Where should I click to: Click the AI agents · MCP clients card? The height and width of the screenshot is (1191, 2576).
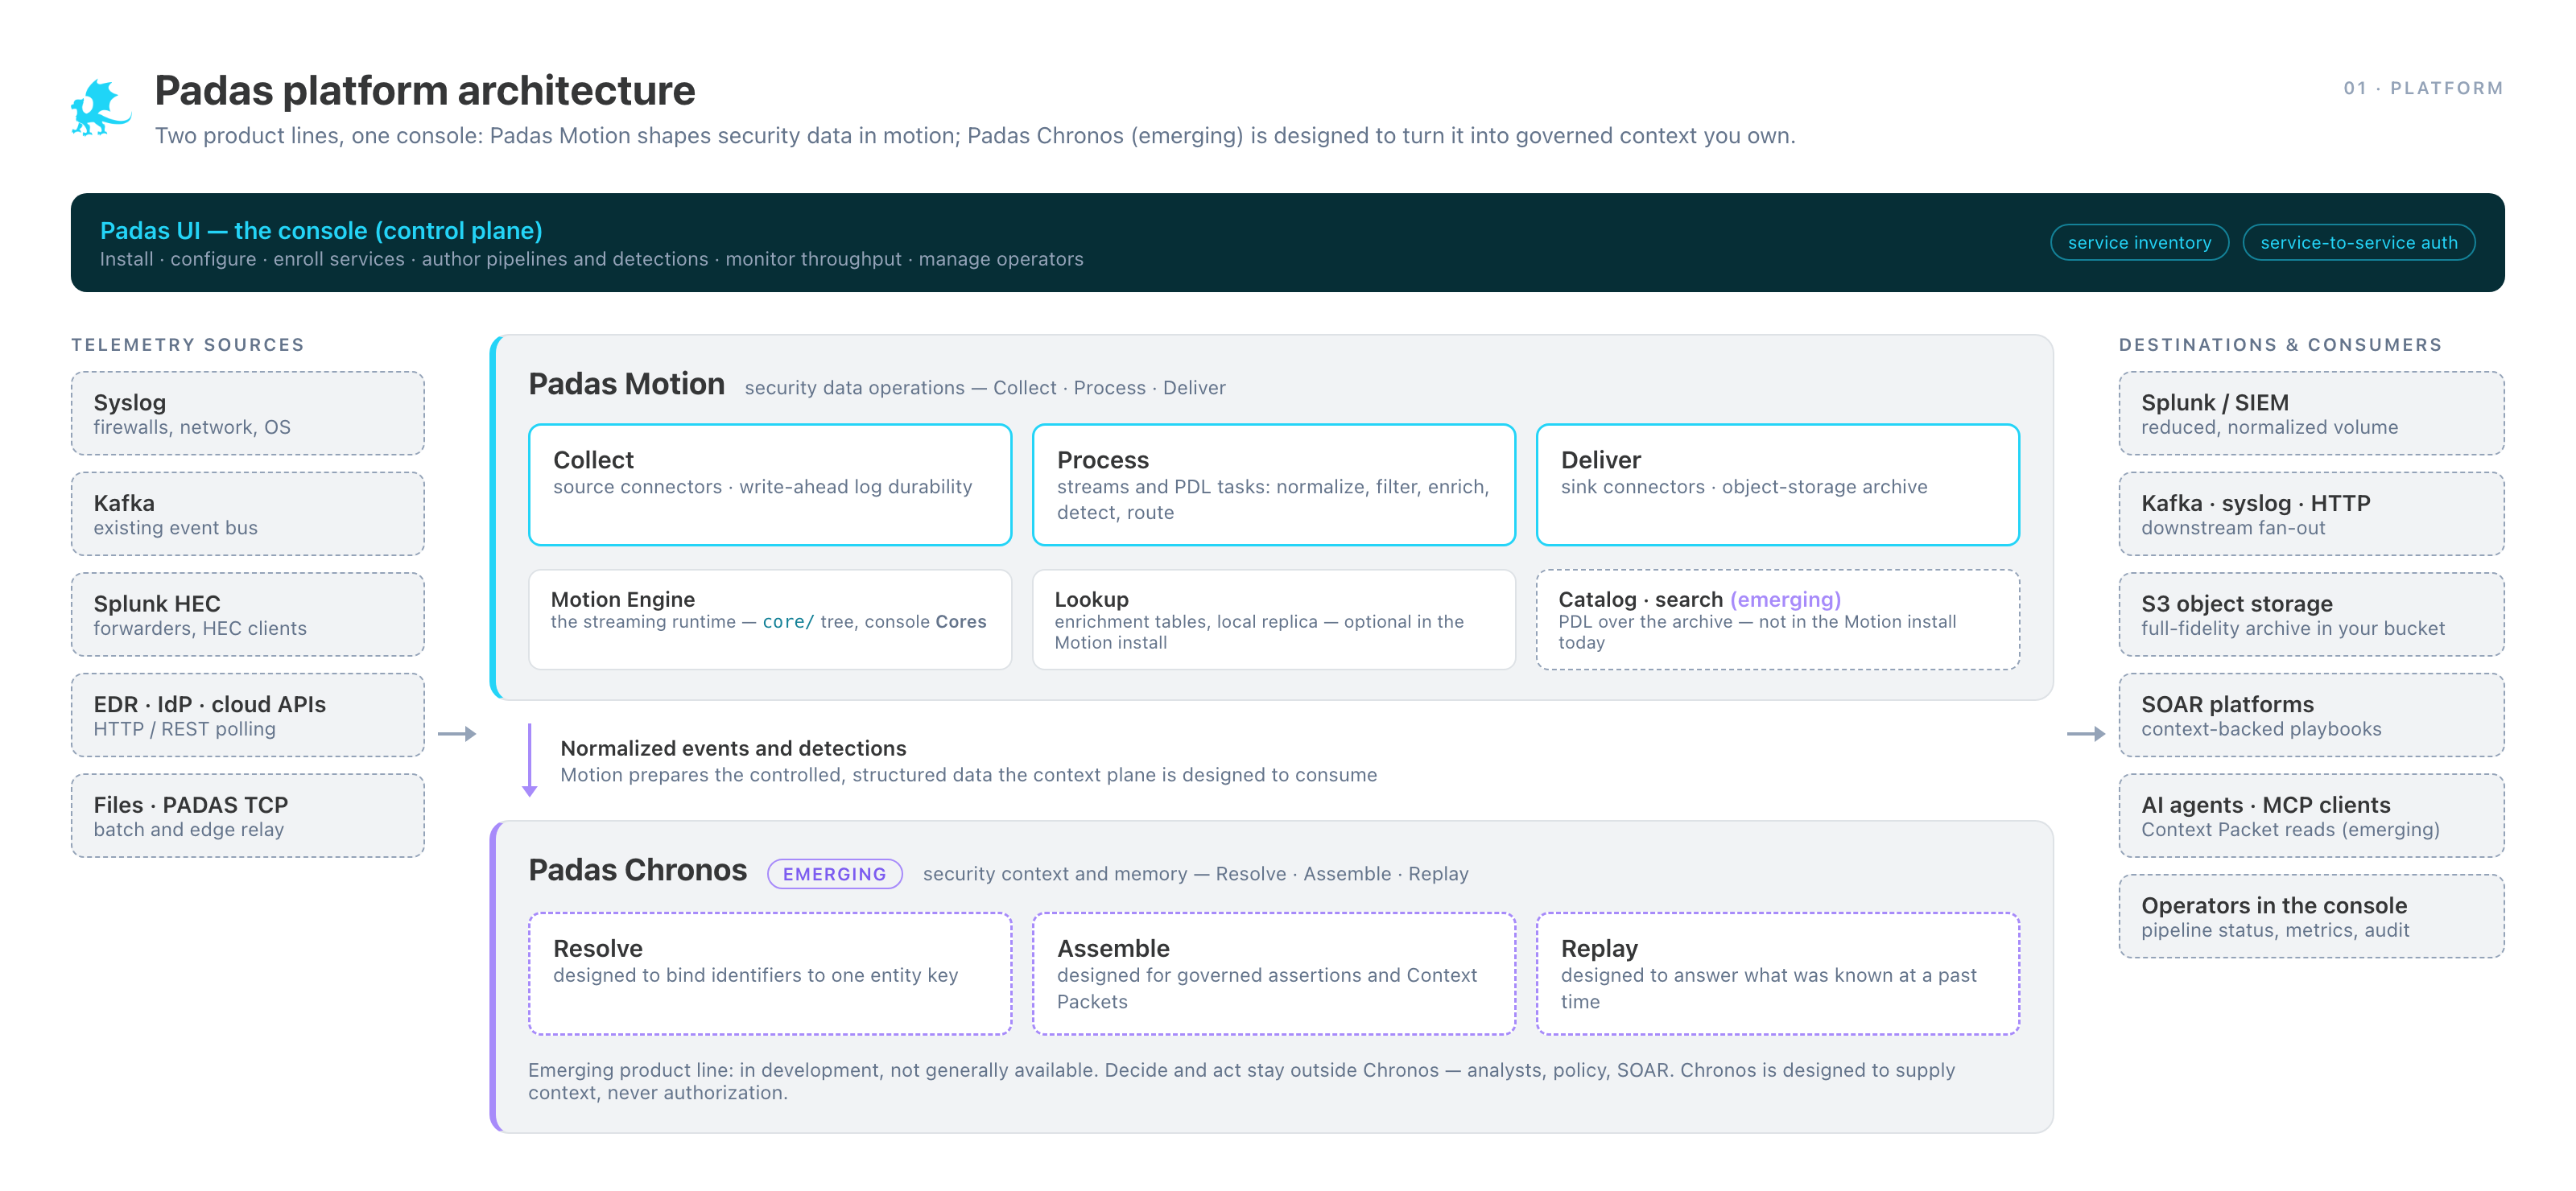pos(2311,816)
